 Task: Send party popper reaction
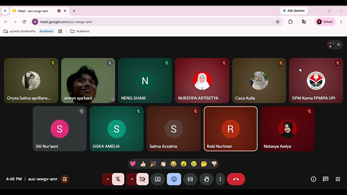[x=153, y=164]
